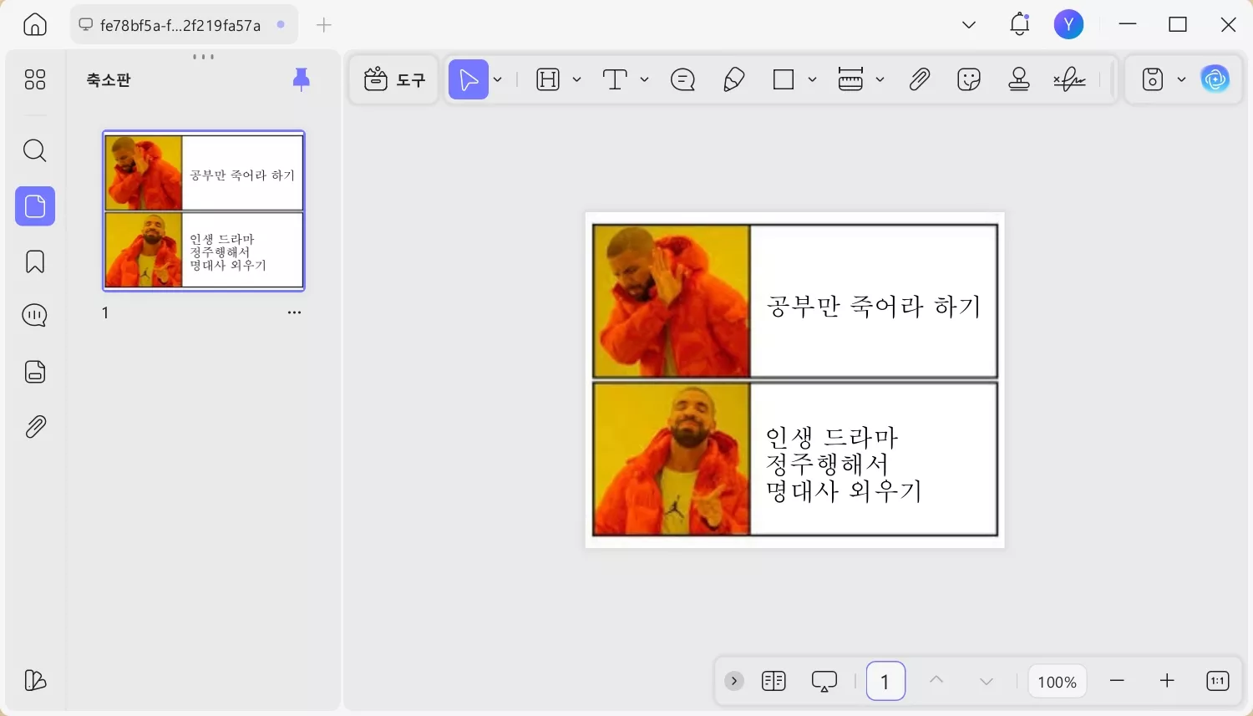
Task: Enable two-page view mode
Action: (x=774, y=681)
